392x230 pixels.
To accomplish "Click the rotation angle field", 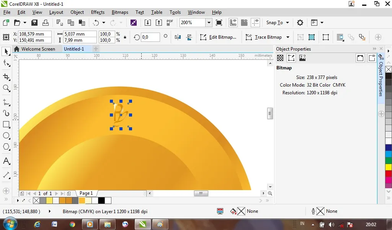I will click(150, 37).
